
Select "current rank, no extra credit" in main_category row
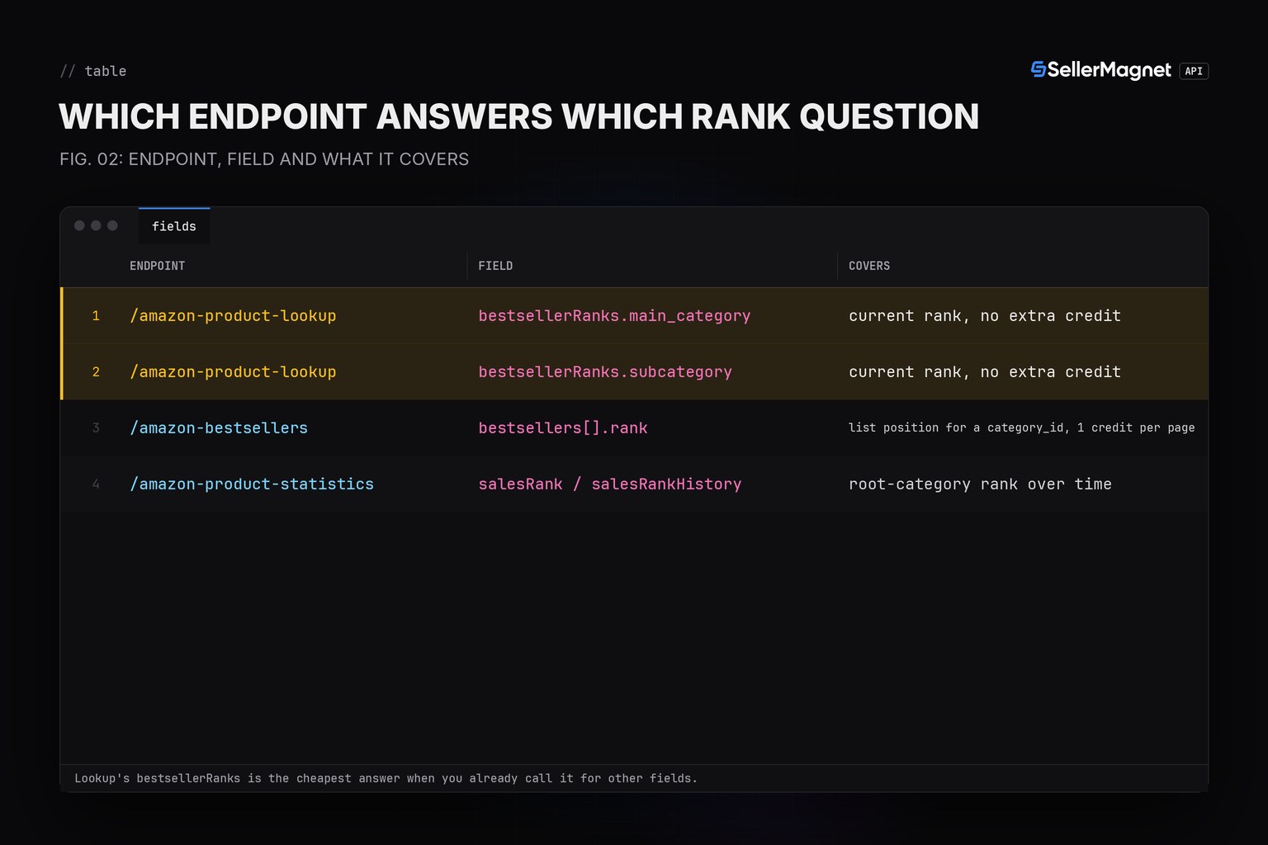click(x=985, y=316)
